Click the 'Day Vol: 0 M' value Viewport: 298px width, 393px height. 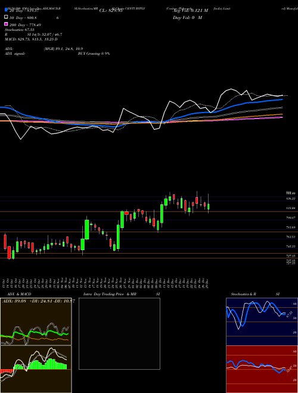[187, 17]
